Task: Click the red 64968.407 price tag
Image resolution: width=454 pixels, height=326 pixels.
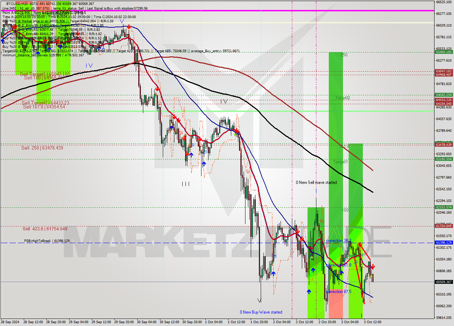Action: [x=444, y=74]
